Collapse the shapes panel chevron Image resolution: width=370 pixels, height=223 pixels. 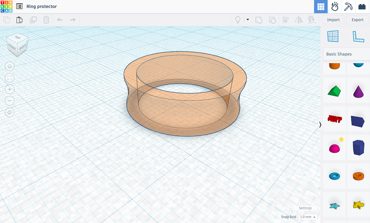coord(320,125)
